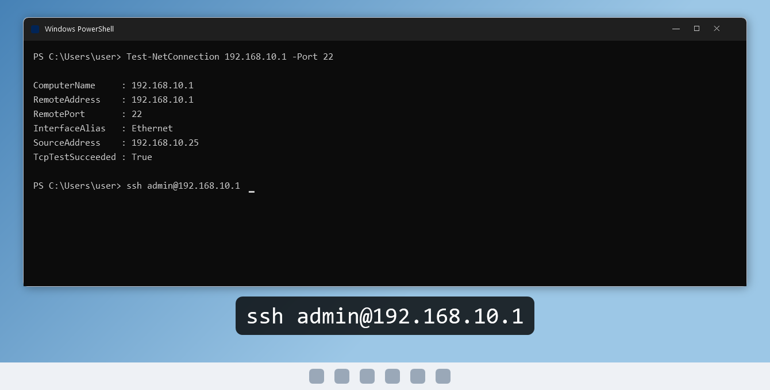
Task: Open the fourth taskbar icon
Action: click(392, 376)
